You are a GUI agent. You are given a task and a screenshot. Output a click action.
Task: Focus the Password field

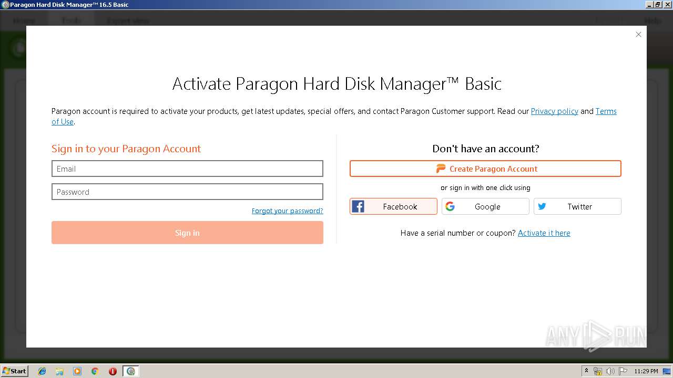coord(187,192)
